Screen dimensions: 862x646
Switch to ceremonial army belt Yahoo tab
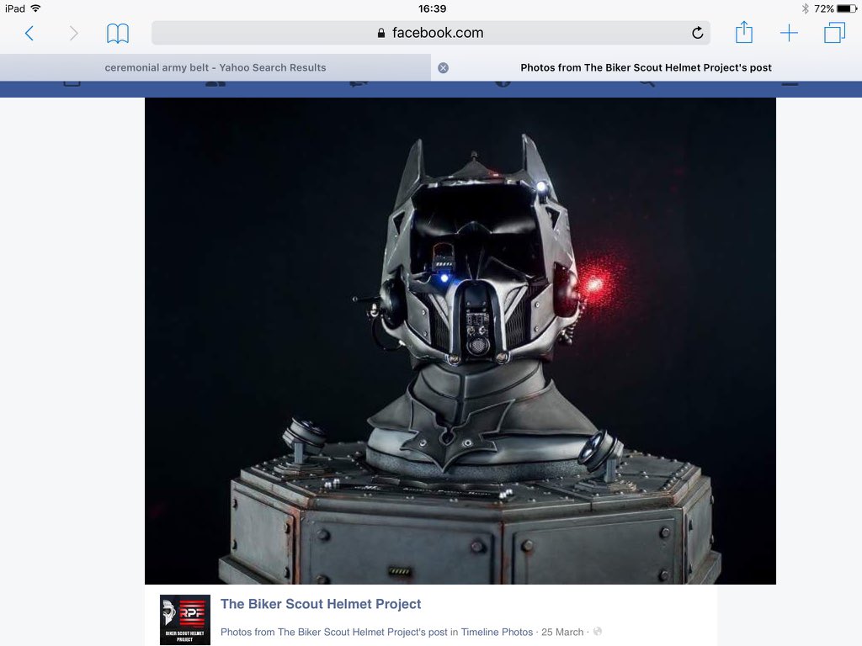tap(215, 67)
